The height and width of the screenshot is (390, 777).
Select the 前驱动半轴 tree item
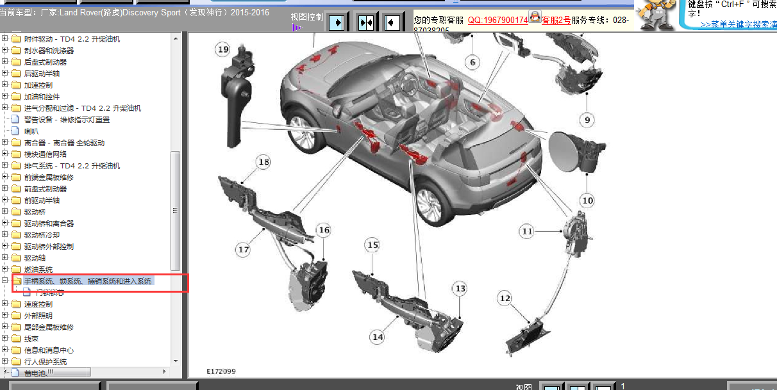tap(42, 200)
